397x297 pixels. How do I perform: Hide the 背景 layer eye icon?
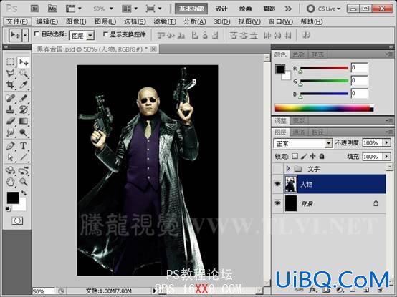278,203
